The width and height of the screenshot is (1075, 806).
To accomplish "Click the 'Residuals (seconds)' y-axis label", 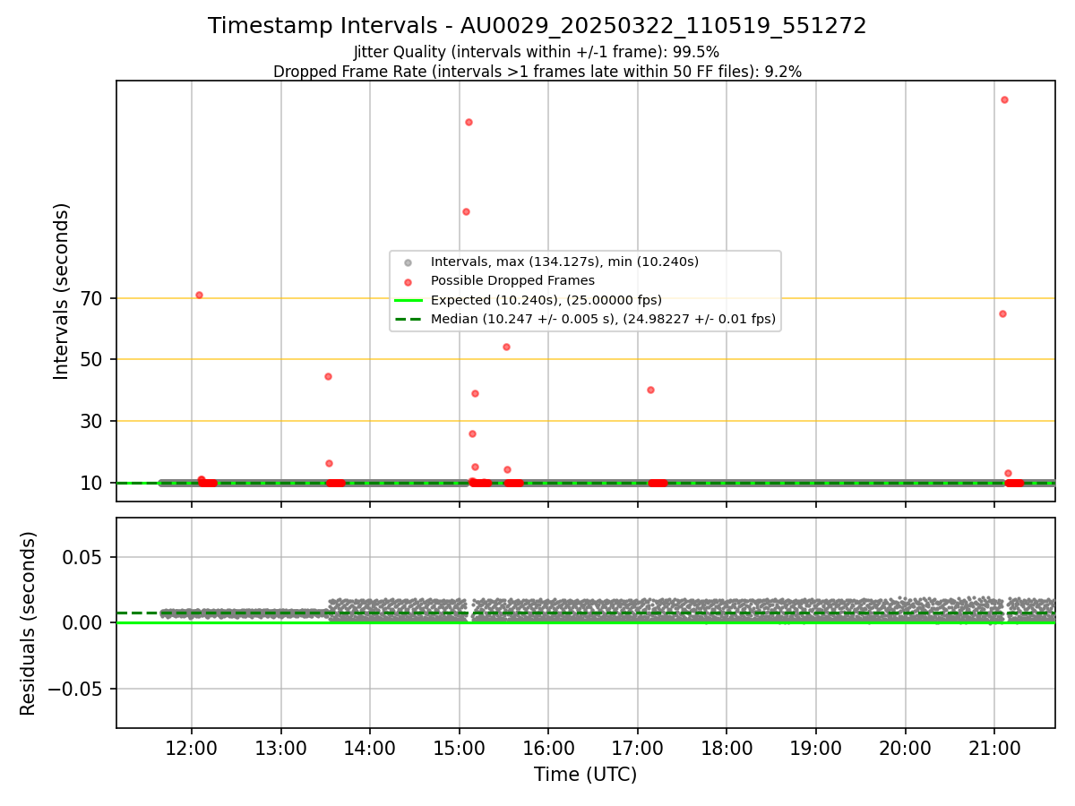I will pos(29,623).
